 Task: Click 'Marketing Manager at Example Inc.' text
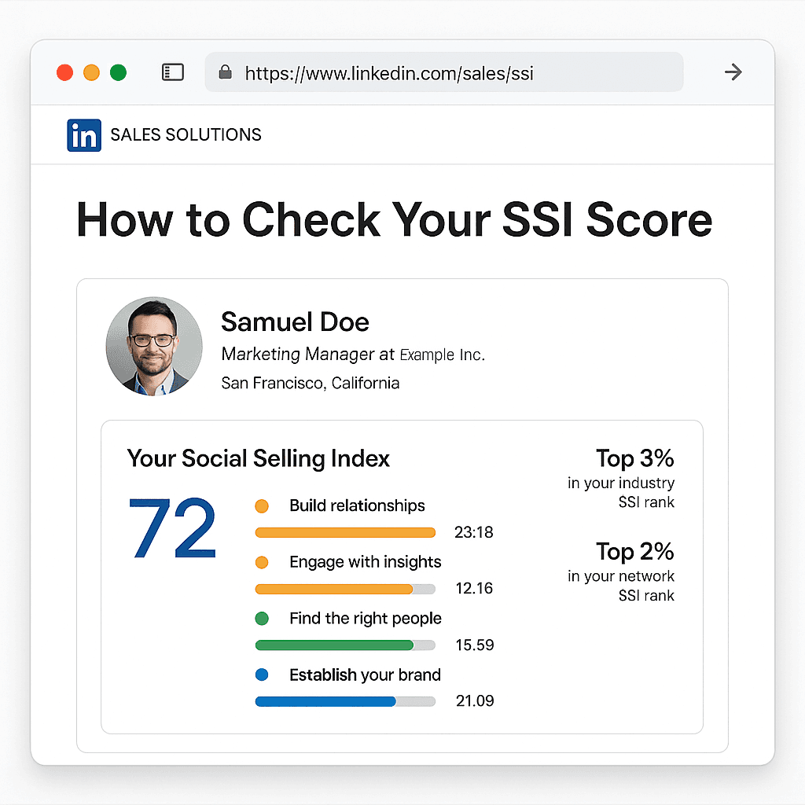pyautogui.click(x=353, y=355)
